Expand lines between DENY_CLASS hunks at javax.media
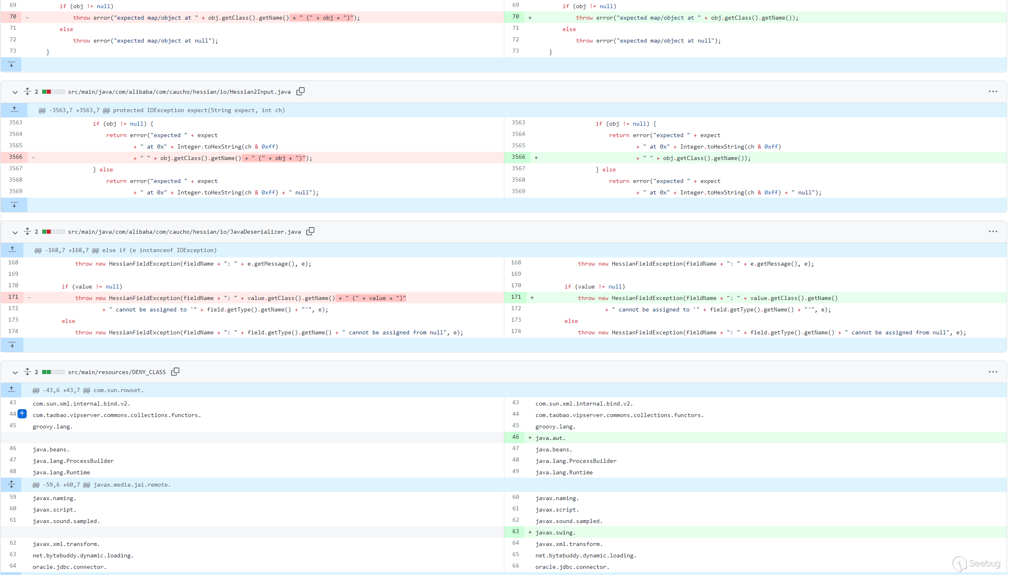The width and height of the screenshot is (1012, 575). [11, 484]
